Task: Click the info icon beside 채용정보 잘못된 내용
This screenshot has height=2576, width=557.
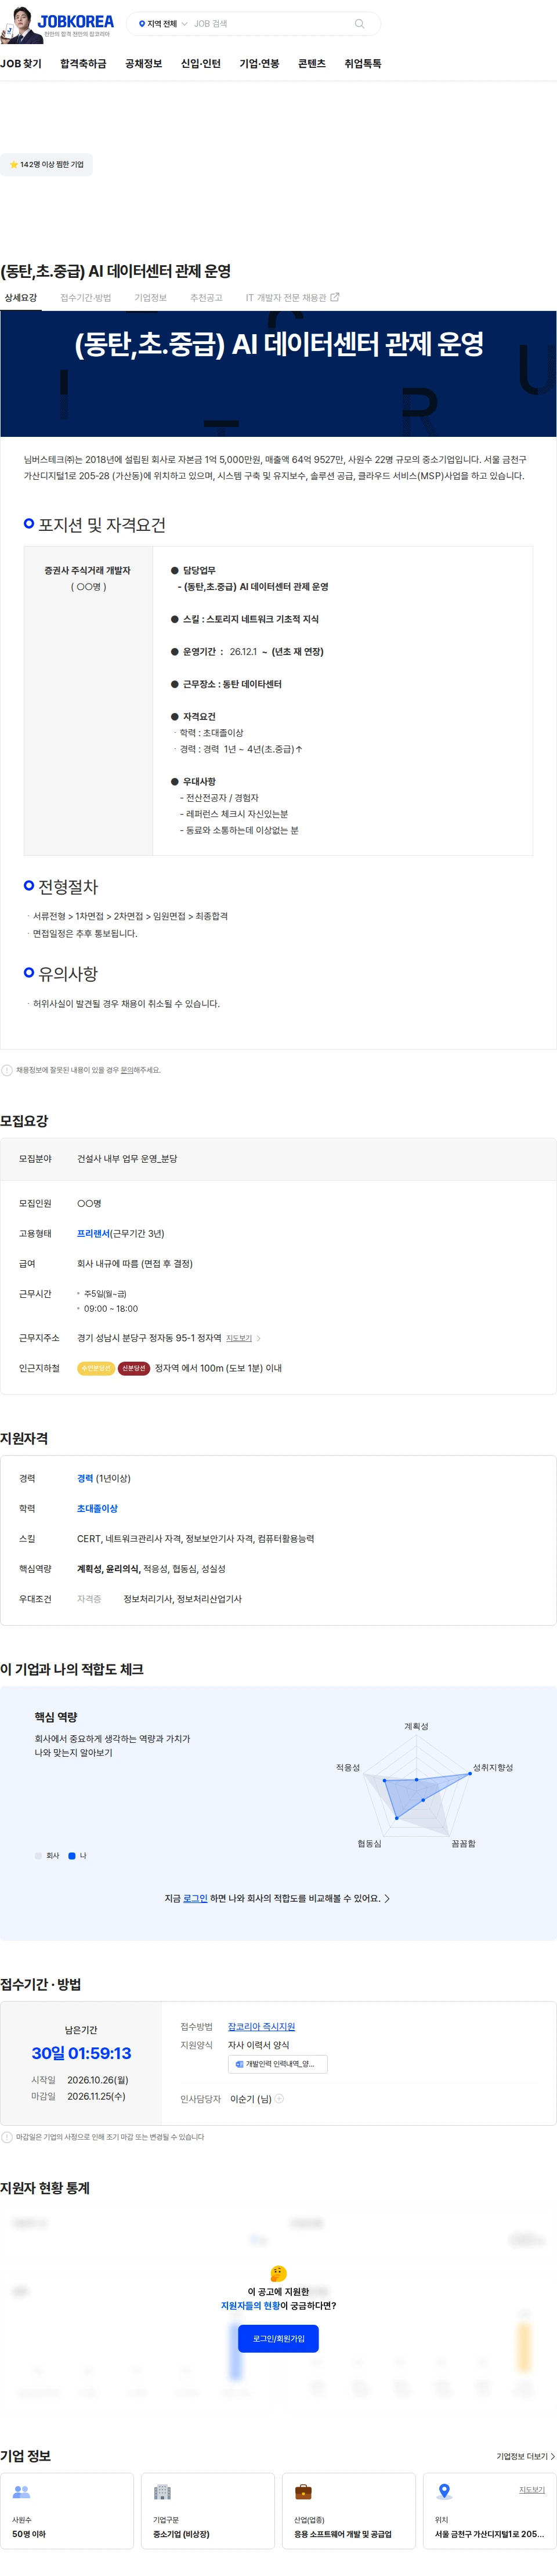Action: pos(7,1070)
